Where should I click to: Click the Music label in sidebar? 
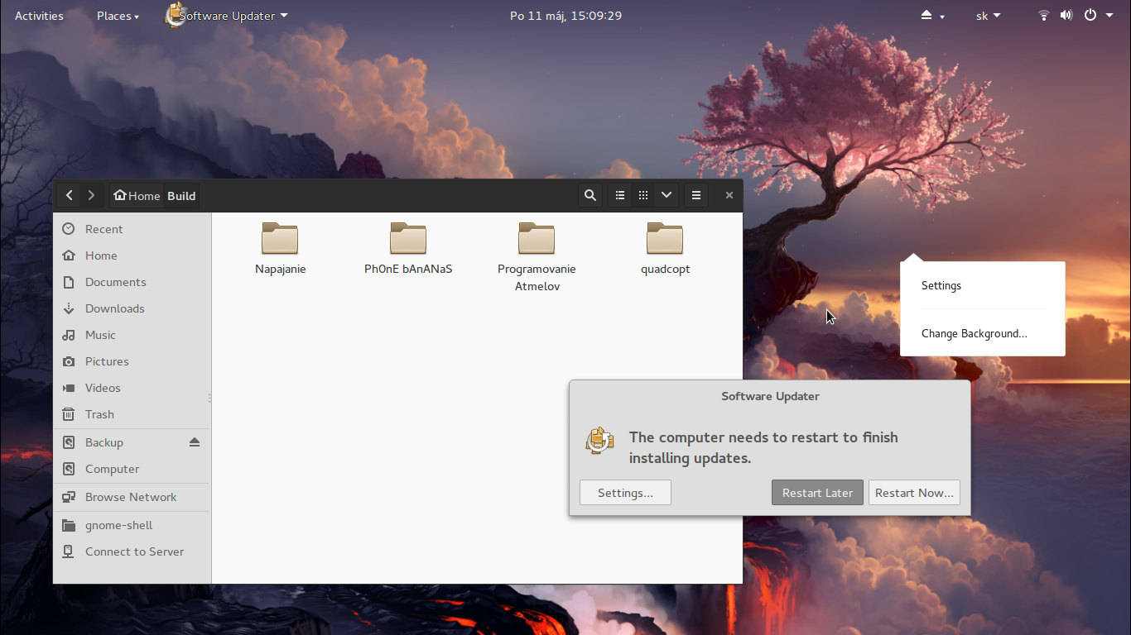(100, 335)
